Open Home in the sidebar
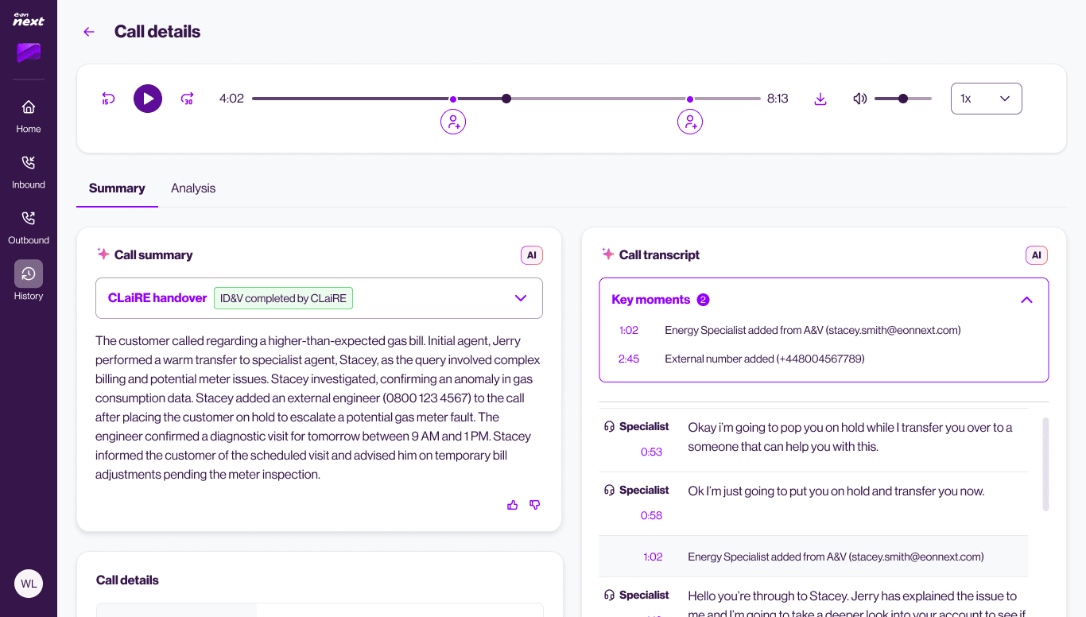Screen dimensions: 1086x617 click(x=29, y=115)
